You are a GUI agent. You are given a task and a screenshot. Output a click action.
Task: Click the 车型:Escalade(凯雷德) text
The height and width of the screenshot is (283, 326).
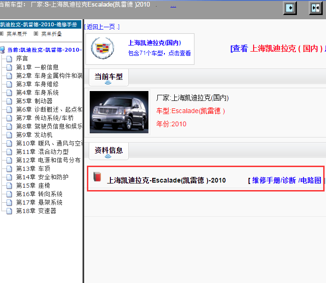pyautogui.click(x=190, y=111)
